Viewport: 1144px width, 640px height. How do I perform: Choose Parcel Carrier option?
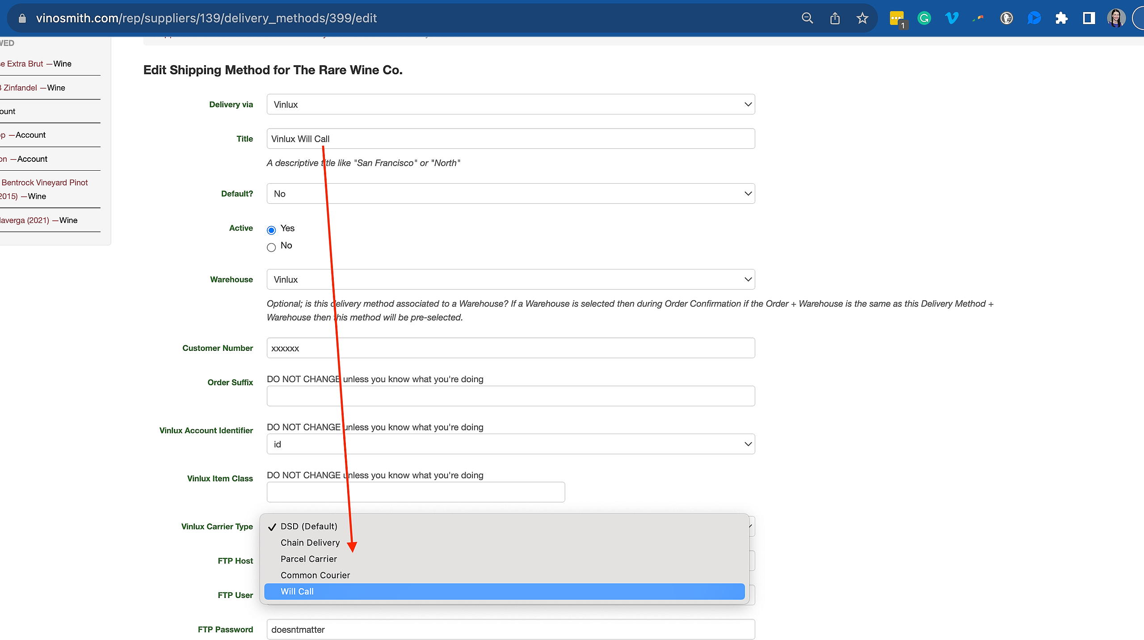505,559
